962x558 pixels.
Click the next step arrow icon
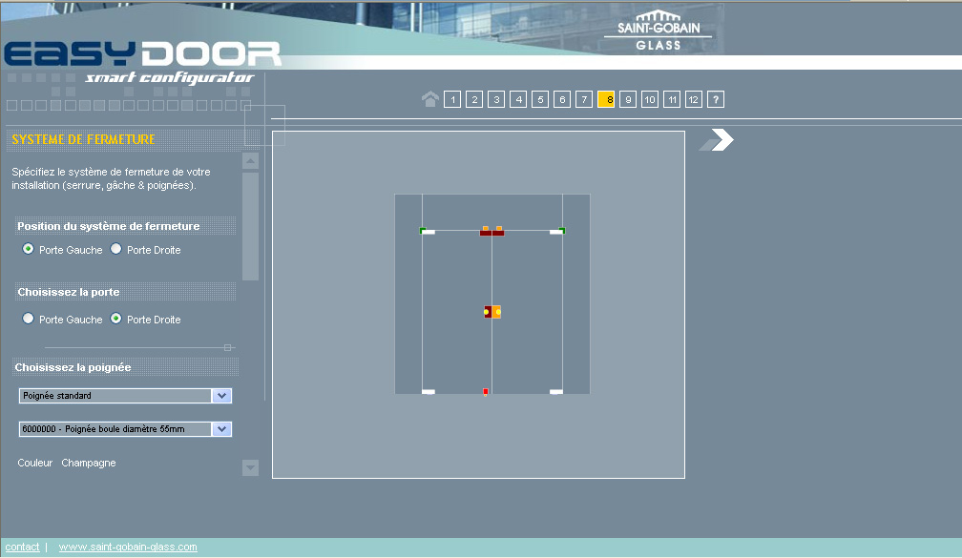coord(718,140)
